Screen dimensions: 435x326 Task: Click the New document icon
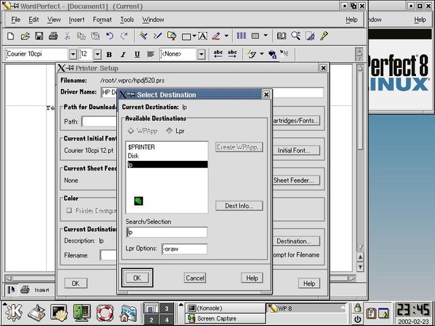pos(11,36)
